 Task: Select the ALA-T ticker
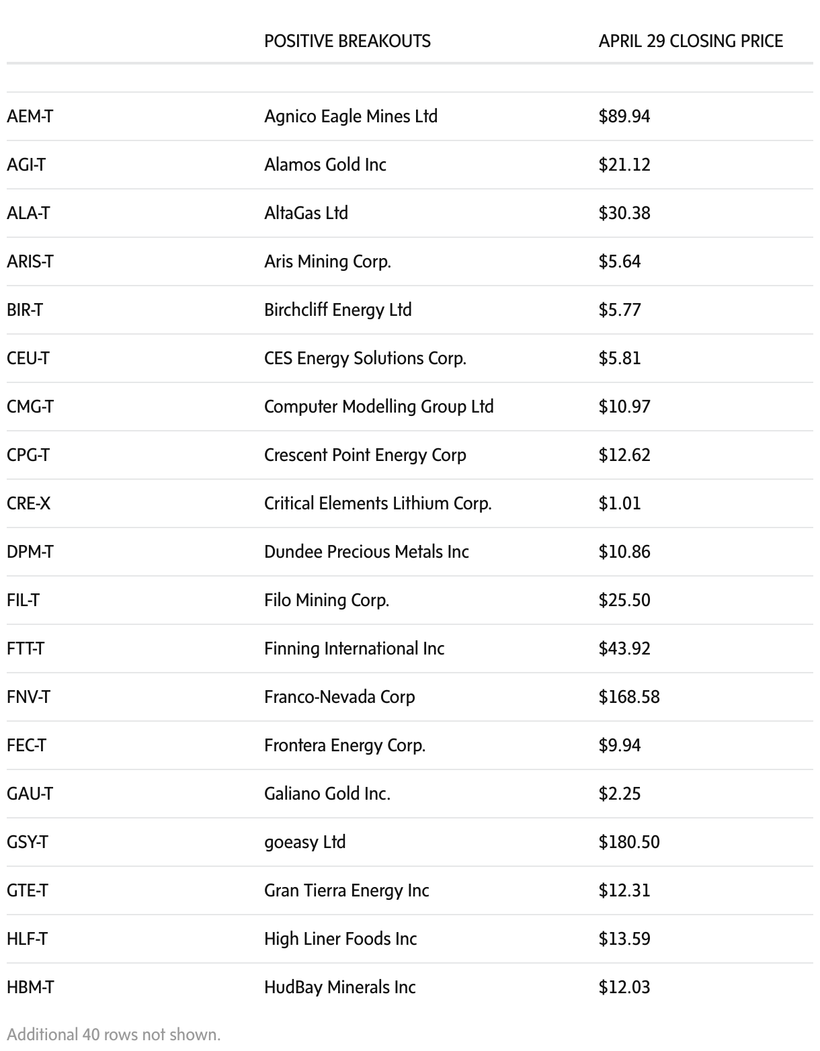click(x=28, y=213)
